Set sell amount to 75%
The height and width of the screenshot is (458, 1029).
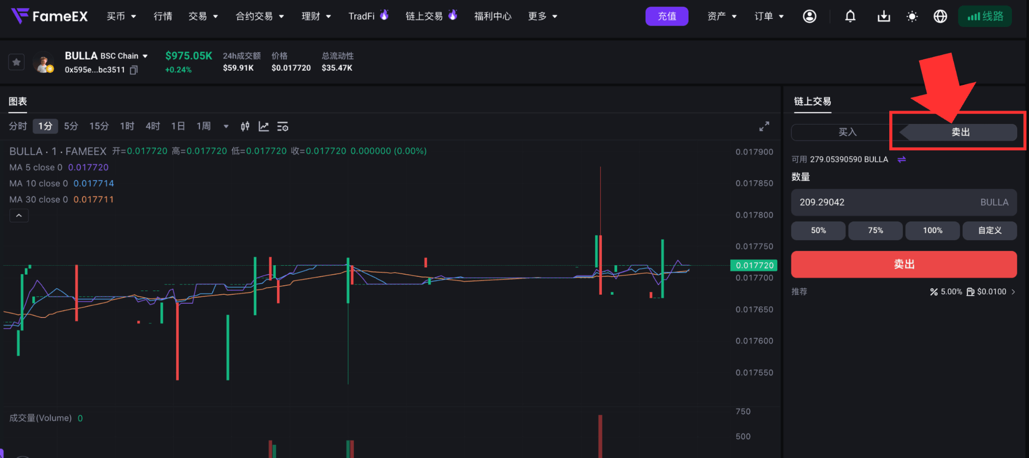[x=876, y=231]
